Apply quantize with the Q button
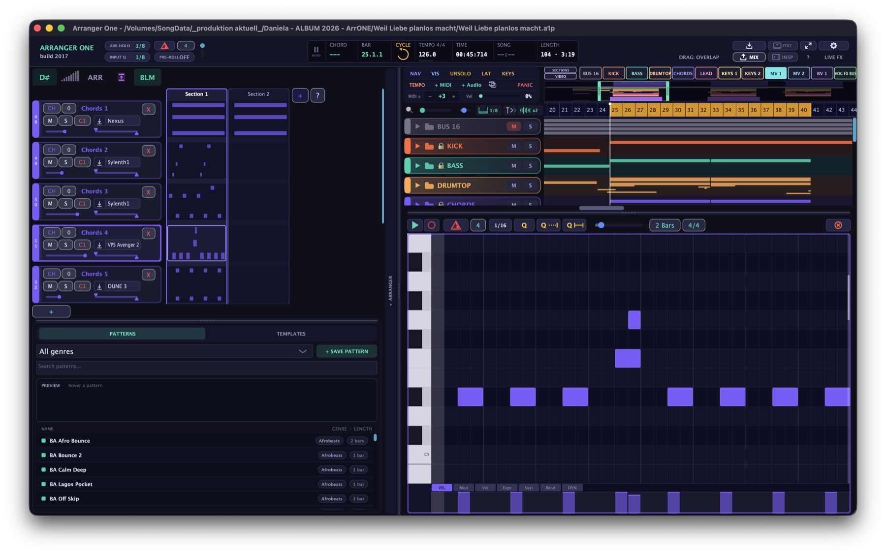Image resolution: width=886 pixels, height=554 pixels. click(x=524, y=225)
